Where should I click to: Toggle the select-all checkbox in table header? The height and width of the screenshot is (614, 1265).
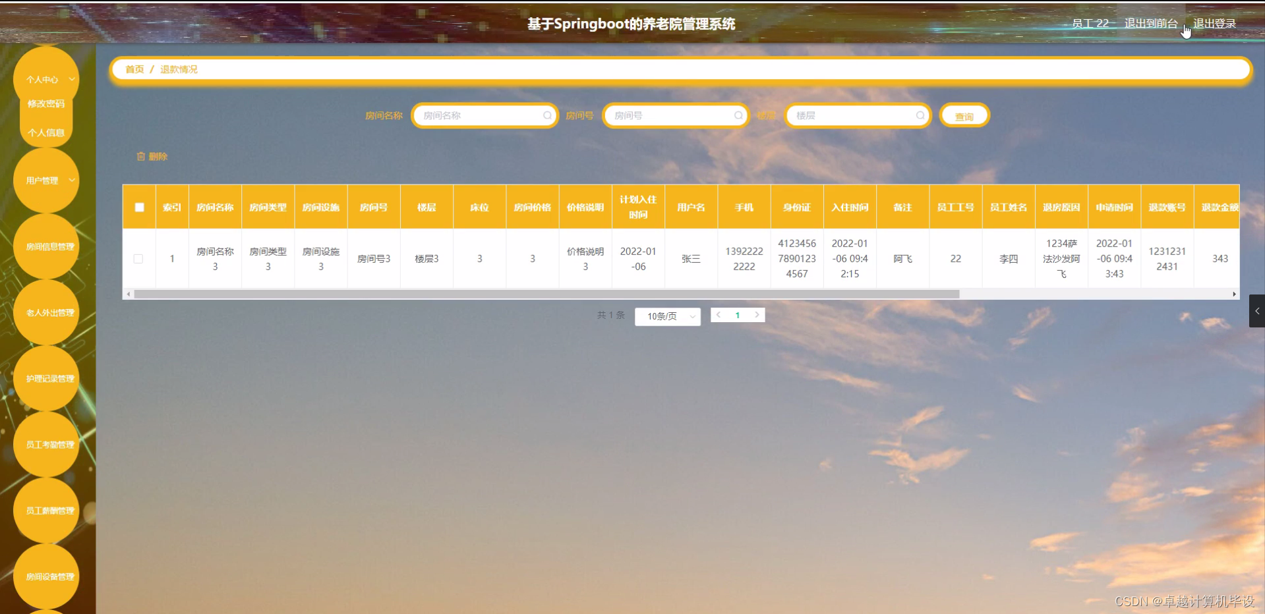pos(139,207)
